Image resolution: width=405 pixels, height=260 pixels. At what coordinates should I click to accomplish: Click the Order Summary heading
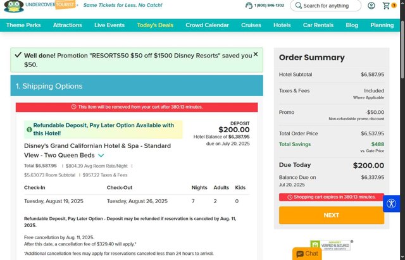click(312, 58)
